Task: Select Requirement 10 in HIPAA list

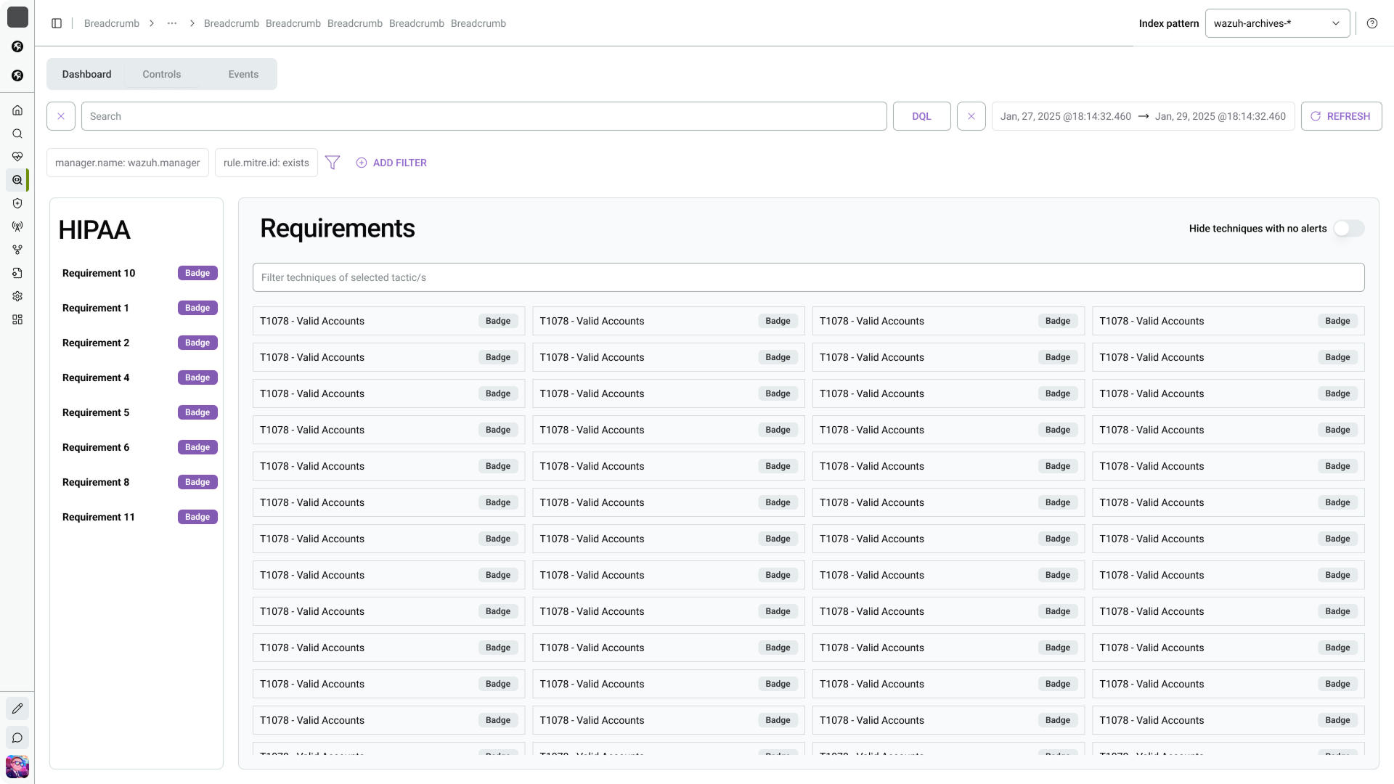Action: pyautogui.click(x=99, y=273)
